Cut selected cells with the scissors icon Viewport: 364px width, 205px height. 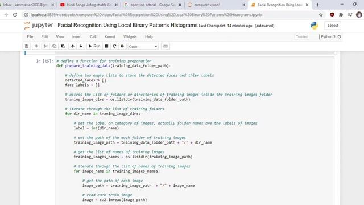pyautogui.click(x=45, y=46)
